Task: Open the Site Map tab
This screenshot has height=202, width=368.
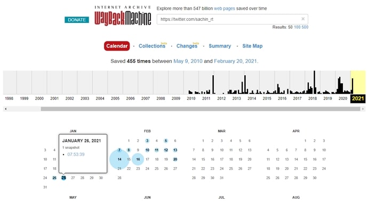Action: coord(252,46)
